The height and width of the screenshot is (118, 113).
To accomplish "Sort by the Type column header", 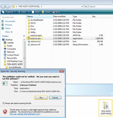I will tap(81, 16).
